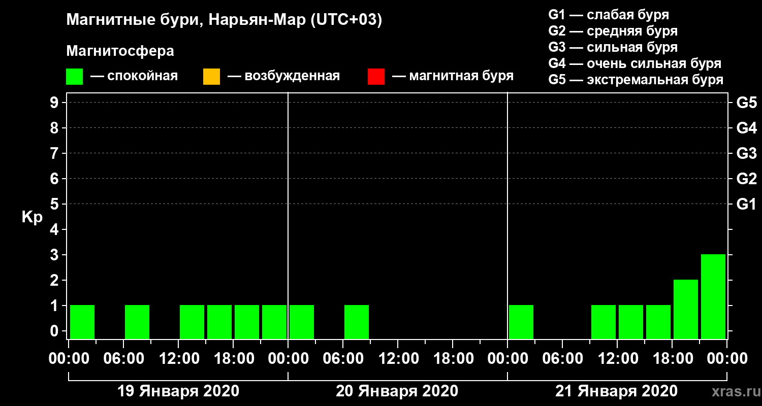Image resolution: width=762 pixels, height=406 pixels.
Task: Click the 06:00 green bar on 20 Января
Action: click(x=357, y=322)
